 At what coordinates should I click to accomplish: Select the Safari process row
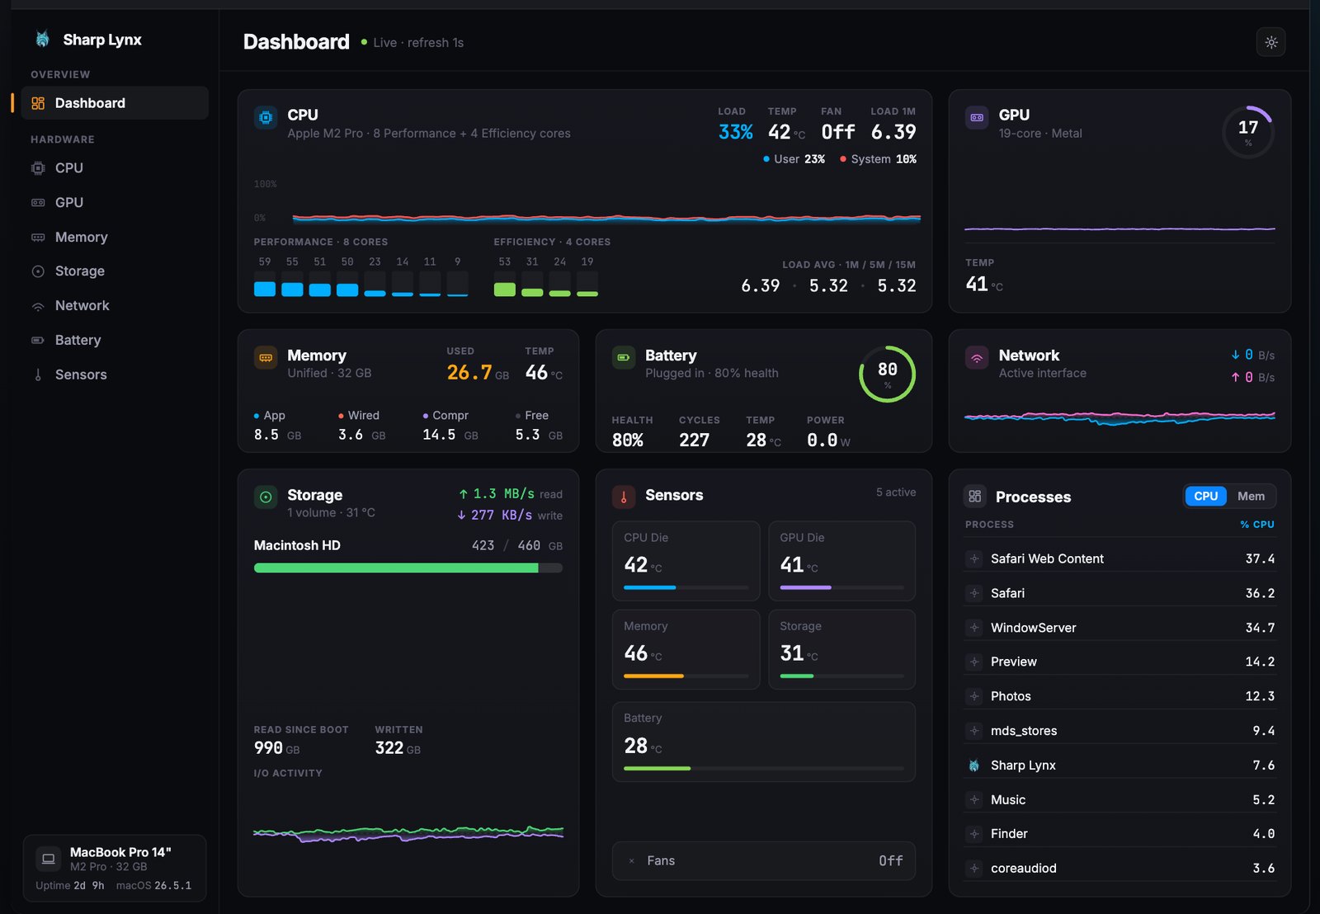pyautogui.click(x=1120, y=593)
